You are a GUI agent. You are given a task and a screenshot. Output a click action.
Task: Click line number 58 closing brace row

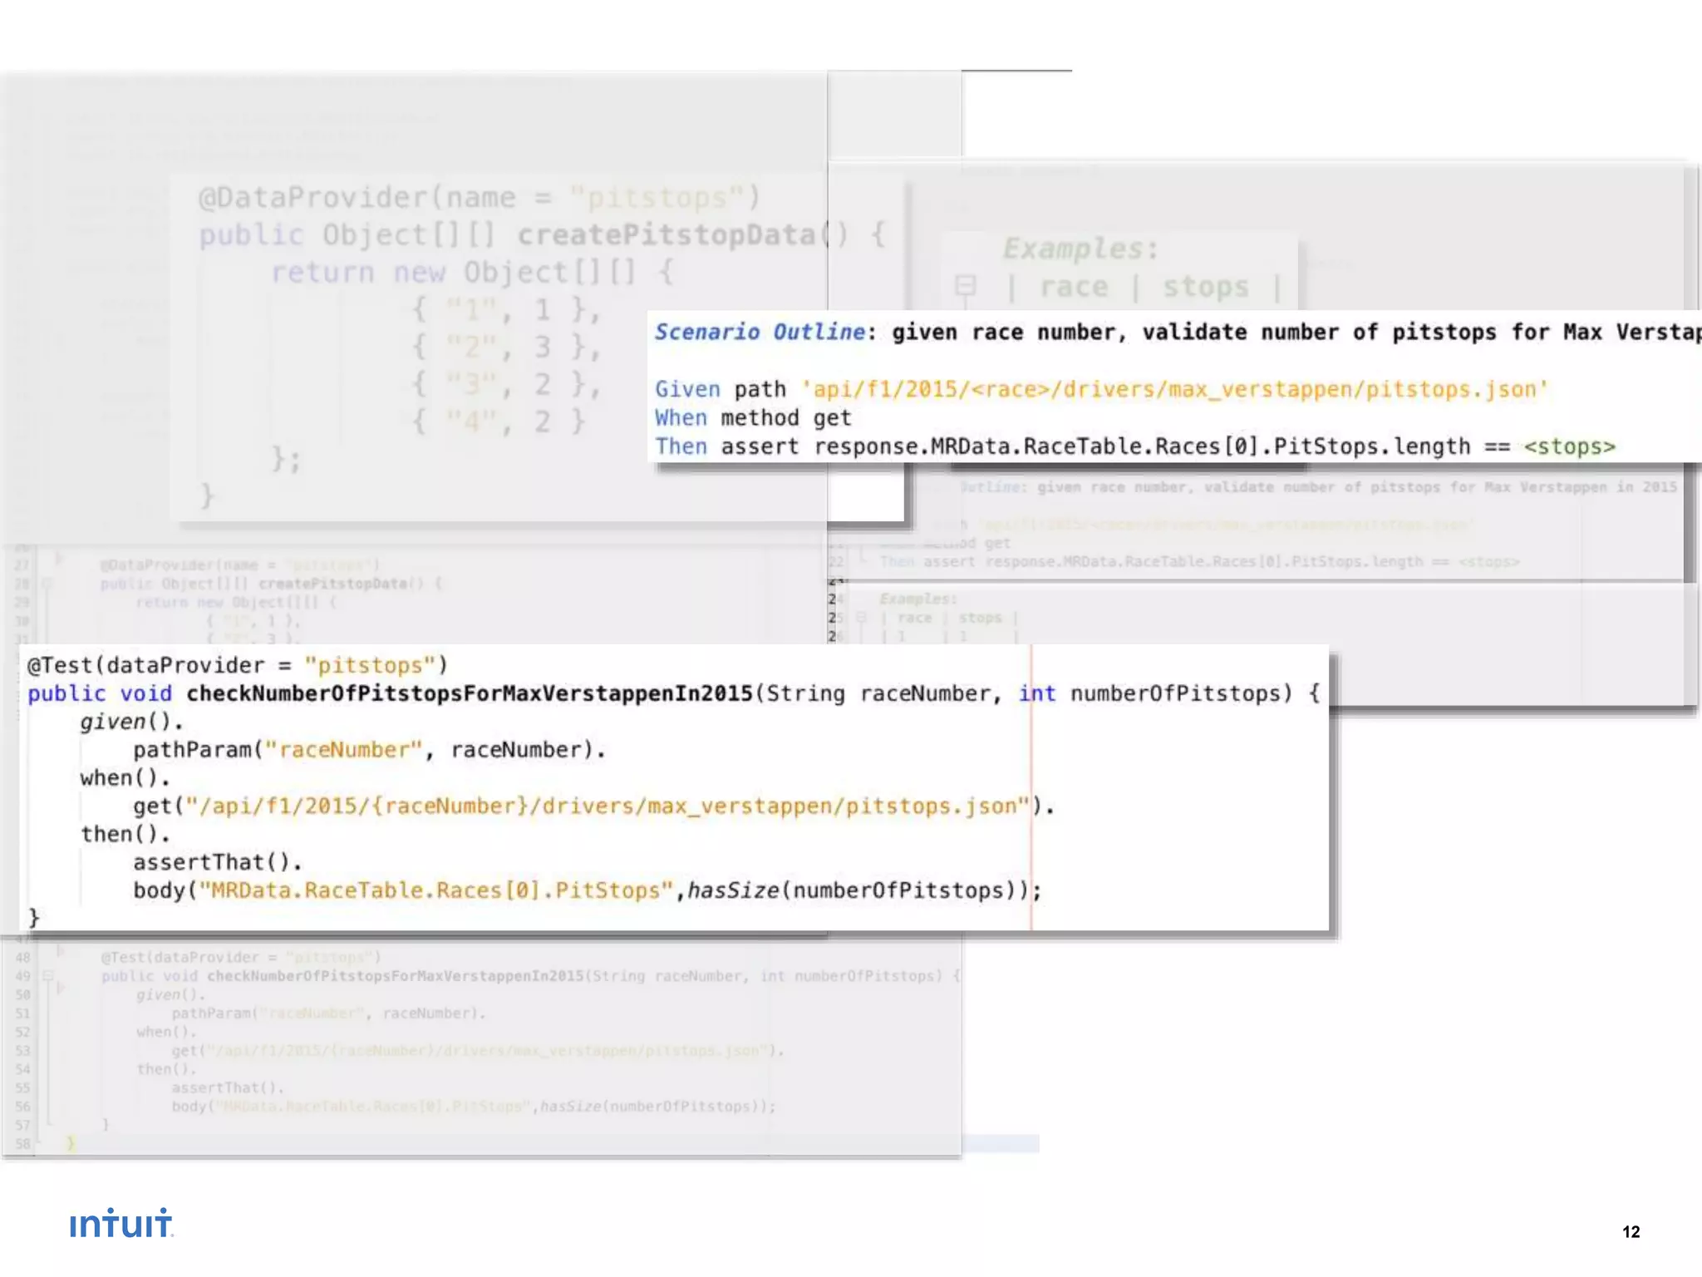[x=22, y=1144]
